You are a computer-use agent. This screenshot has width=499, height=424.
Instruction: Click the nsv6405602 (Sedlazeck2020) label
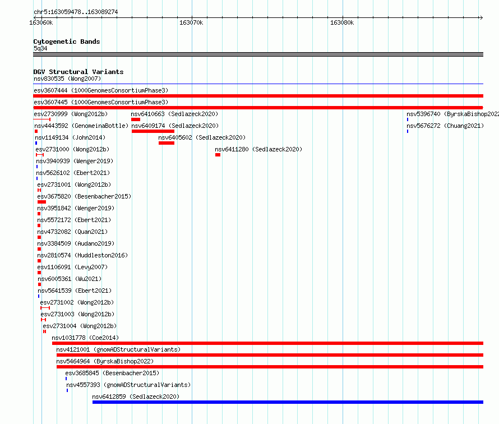[x=202, y=137]
